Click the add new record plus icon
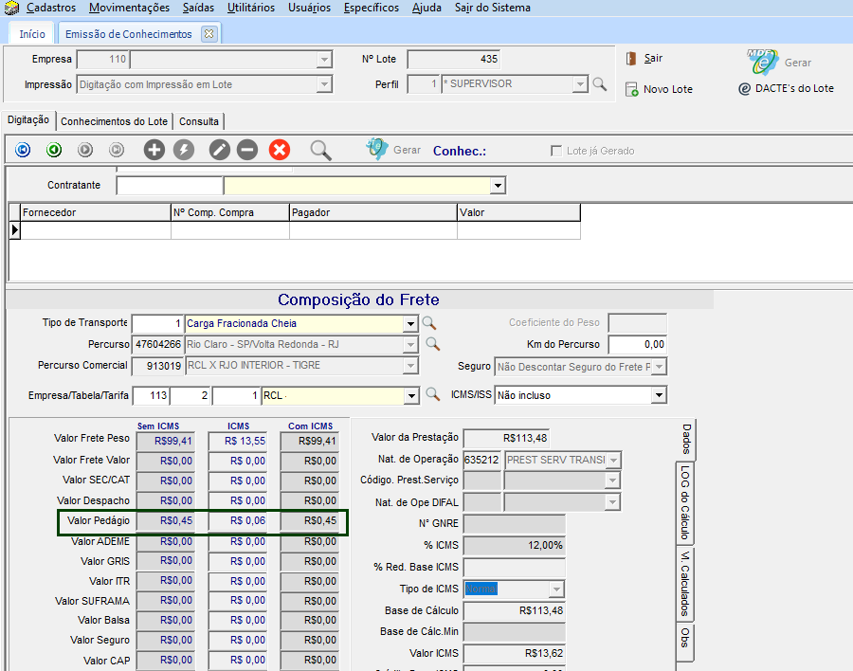 tap(154, 150)
